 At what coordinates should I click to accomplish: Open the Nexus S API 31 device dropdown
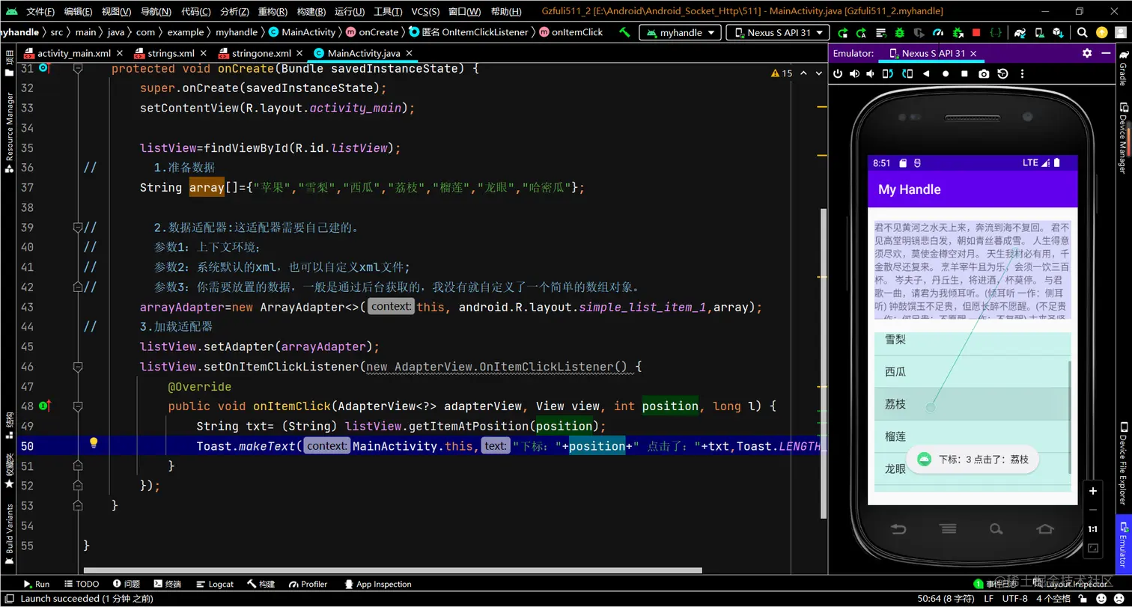(x=779, y=33)
